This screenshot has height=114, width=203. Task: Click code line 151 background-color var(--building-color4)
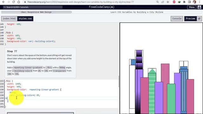pyautogui.click(x=31, y=41)
